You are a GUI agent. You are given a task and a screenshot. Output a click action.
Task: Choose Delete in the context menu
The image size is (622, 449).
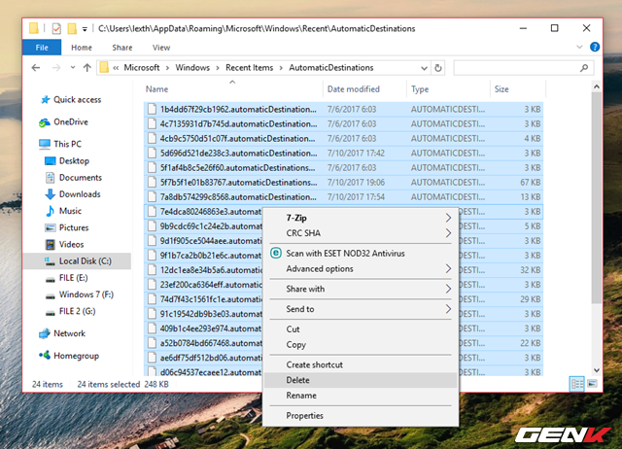pos(359,380)
